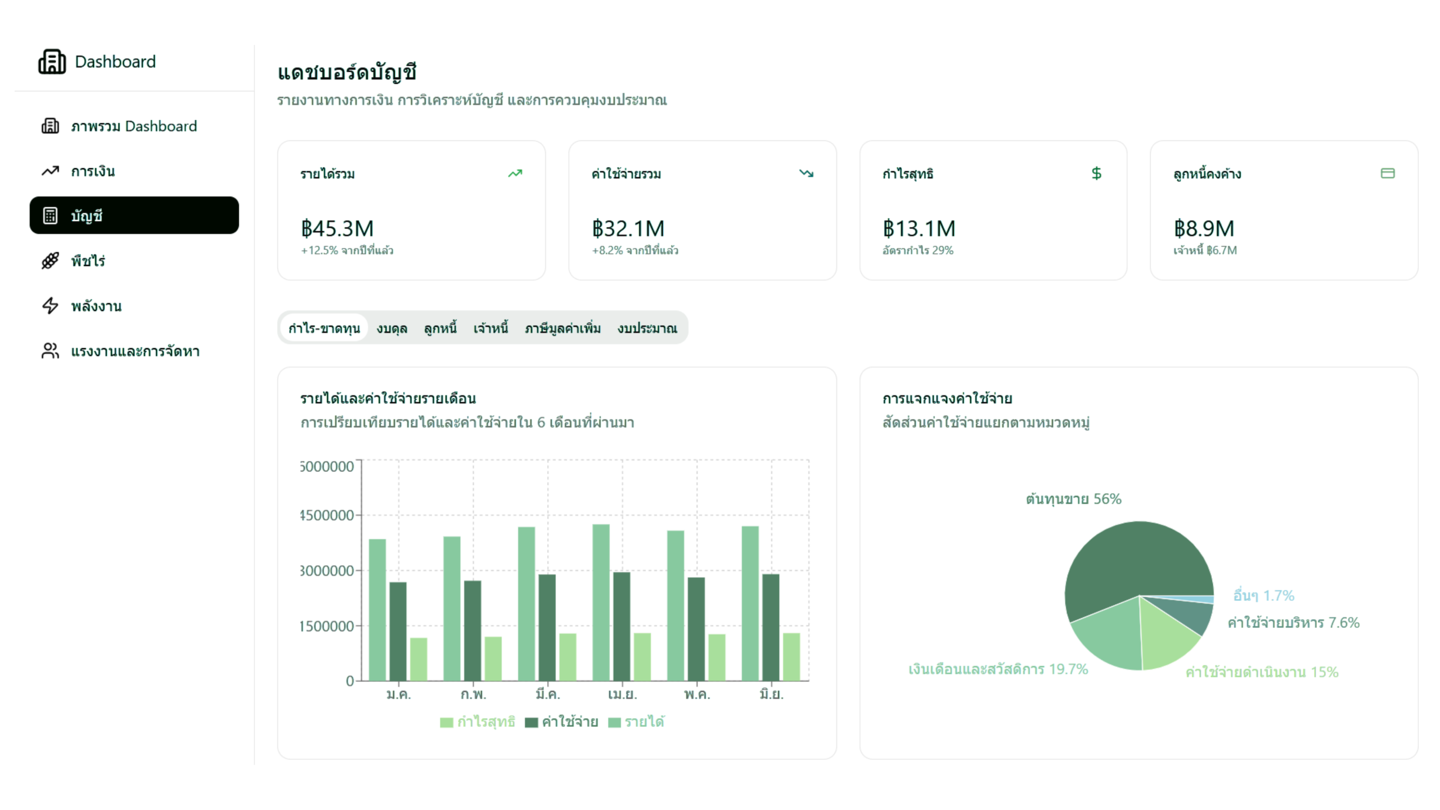This screenshot has width=1440, height=810.
Task: Open the พลังงาน sidebar menu link
Action: [x=96, y=306]
